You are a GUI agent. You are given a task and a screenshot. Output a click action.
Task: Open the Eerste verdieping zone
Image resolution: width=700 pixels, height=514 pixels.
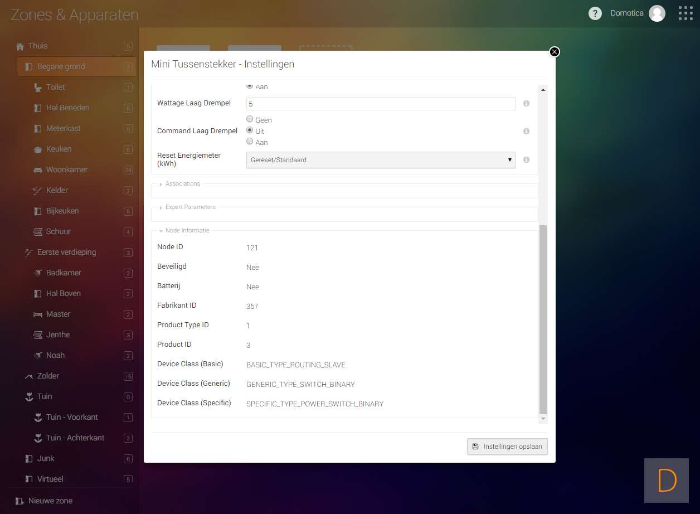[66, 253]
